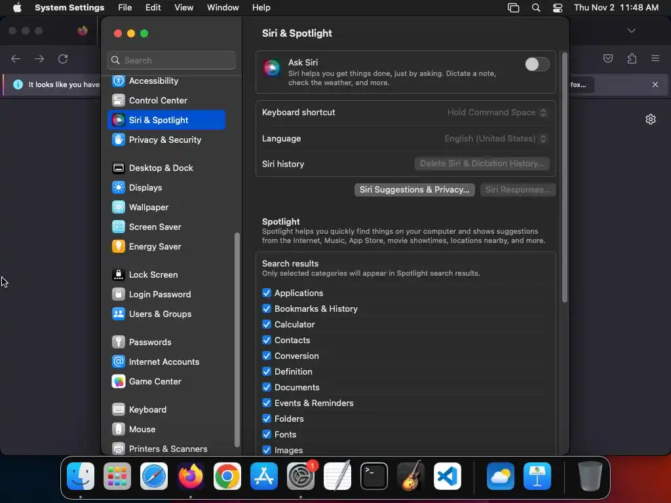The image size is (671, 503).
Task: Dismiss the Firefox notification bar
Action: click(655, 84)
